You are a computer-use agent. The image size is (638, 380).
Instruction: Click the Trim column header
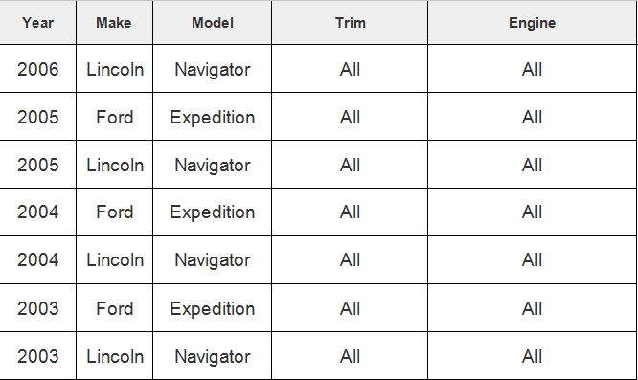tap(350, 22)
